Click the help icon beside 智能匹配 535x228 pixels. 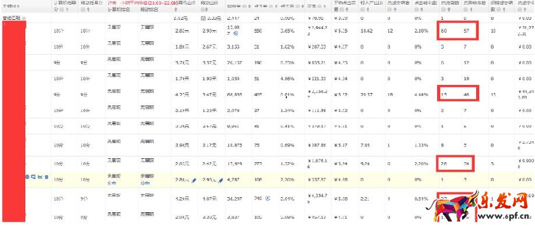click(24, 17)
